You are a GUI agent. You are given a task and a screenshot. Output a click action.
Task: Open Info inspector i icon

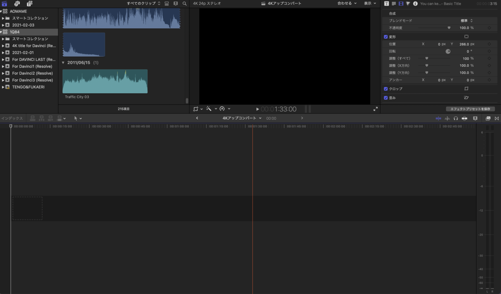click(x=415, y=3)
